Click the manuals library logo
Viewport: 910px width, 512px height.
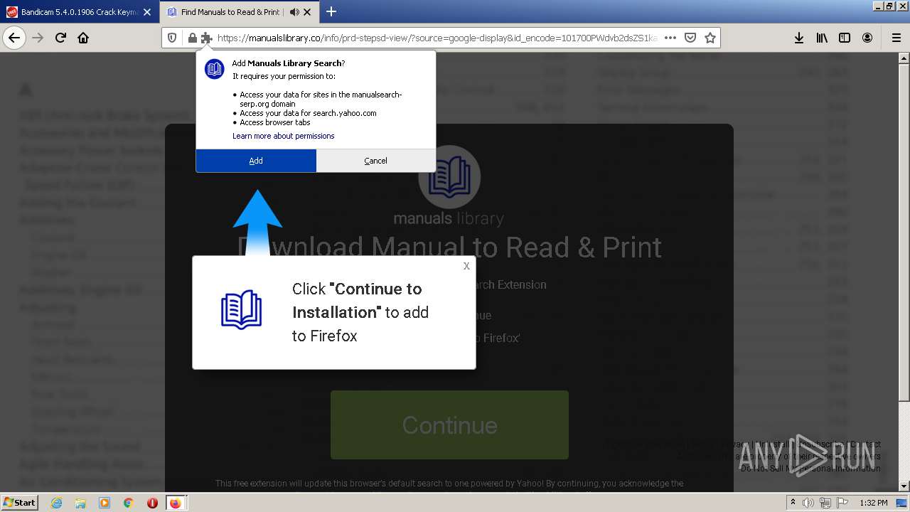click(x=449, y=186)
